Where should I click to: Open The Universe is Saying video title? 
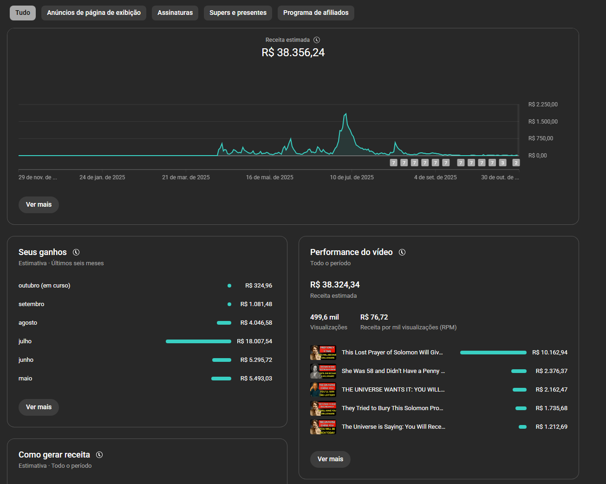click(393, 427)
